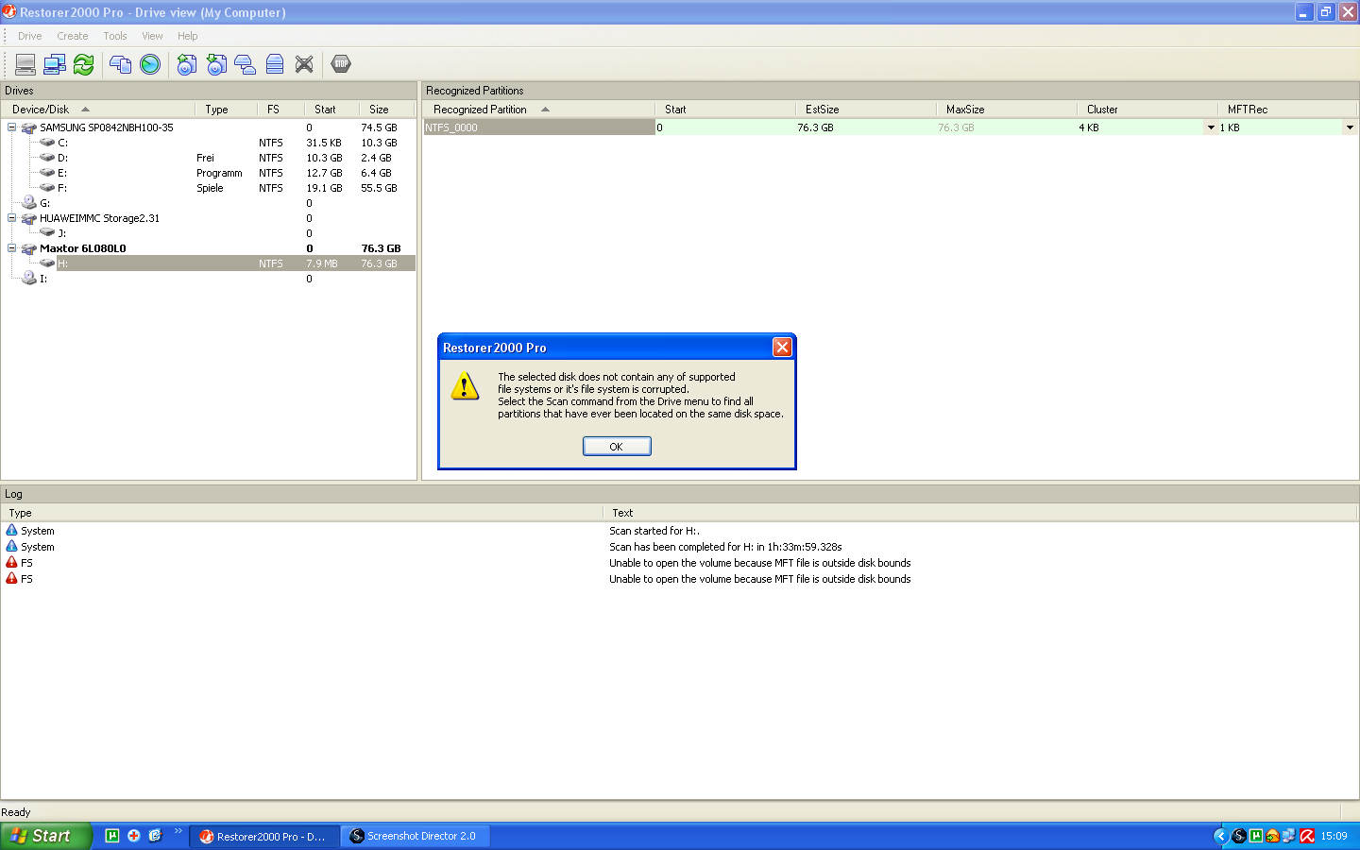
Task: Open the Help menu
Action: point(188,36)
